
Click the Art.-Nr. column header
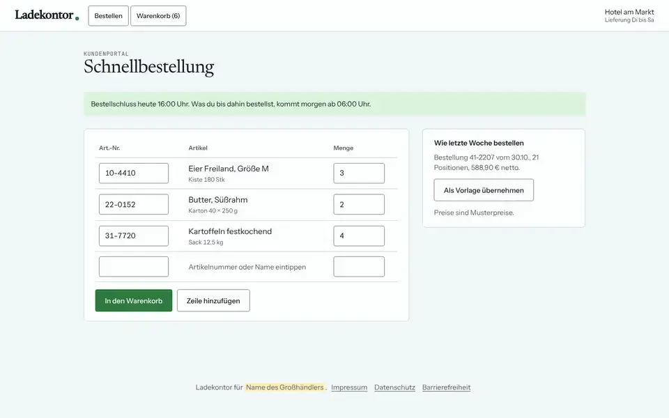click(x=109, y=148)
